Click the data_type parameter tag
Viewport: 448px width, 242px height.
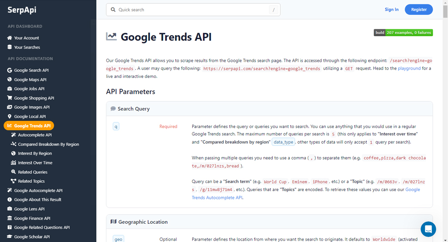pos(283,142)
